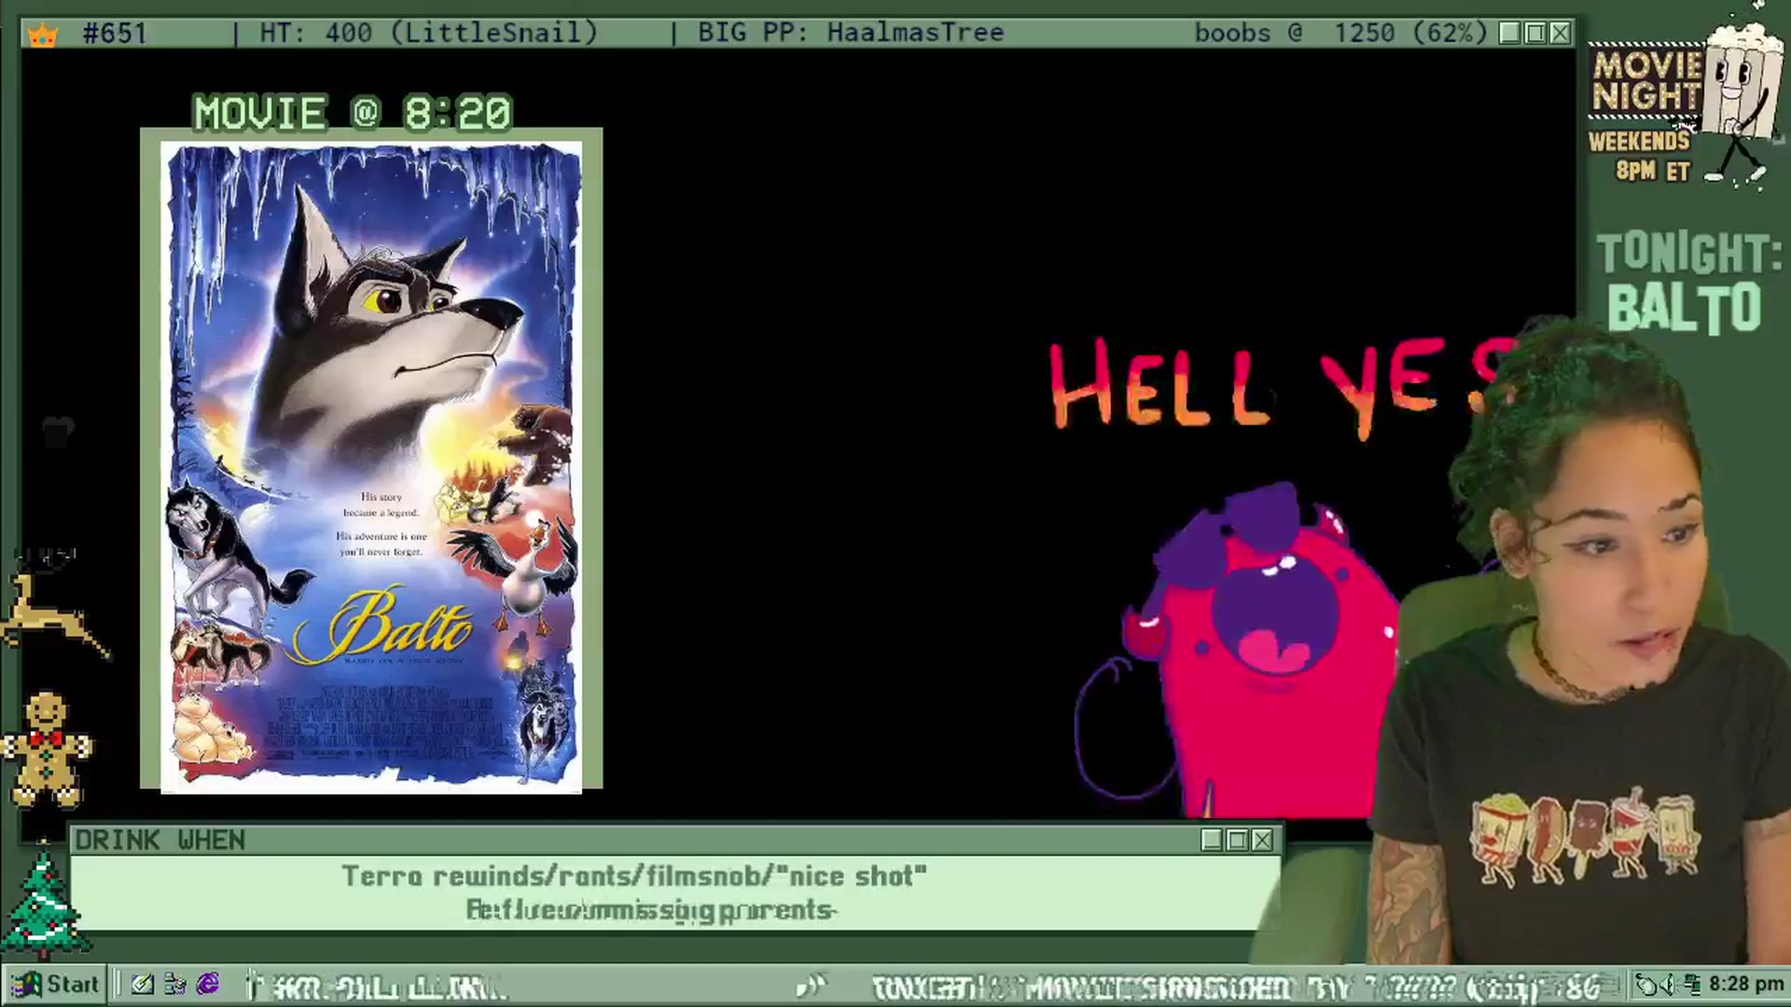Maximize the top stats window
The width and height of the screenshot is (1791, 1007).
coord(1534,34)
